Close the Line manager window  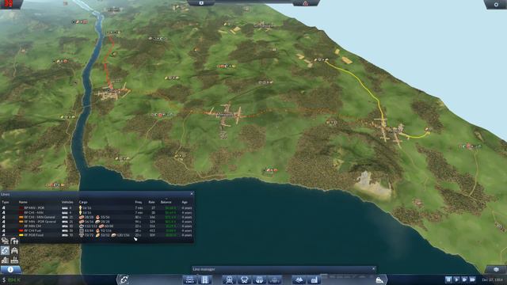tap(373, 269)
